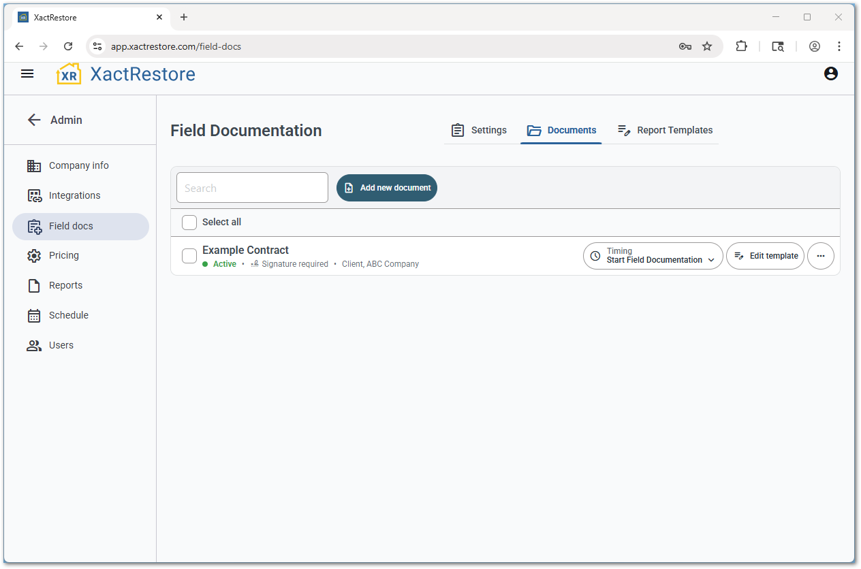Open the account profile icon

pyautogui.click(x=831, y=74)
